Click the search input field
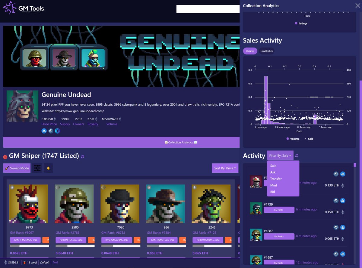Image resolution: width=362 pixels, height=268 pixels. point(208,9)
